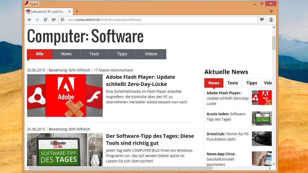
Task: Click the Computerbild favicon on the tab
Action: coord(28,12)
